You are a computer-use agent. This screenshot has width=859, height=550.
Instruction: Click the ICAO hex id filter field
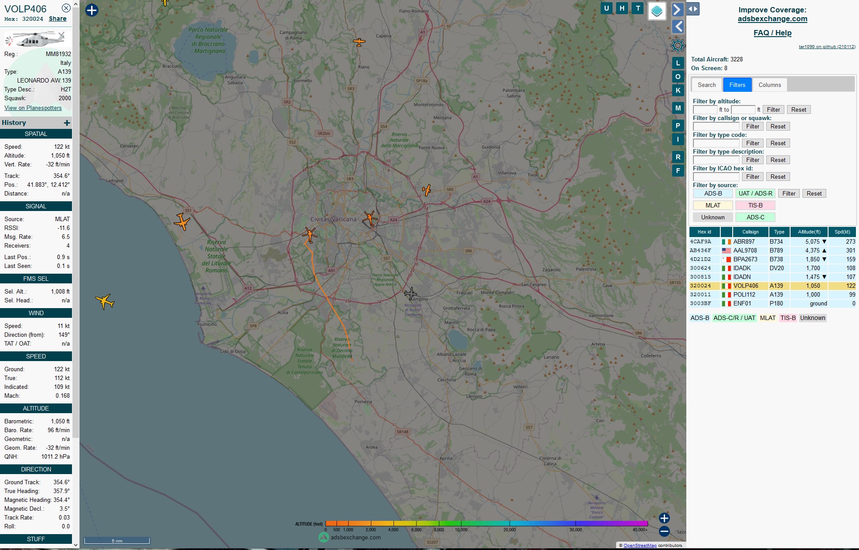[x=716, y=177]
